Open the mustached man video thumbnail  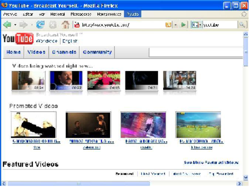click(66, 81)
